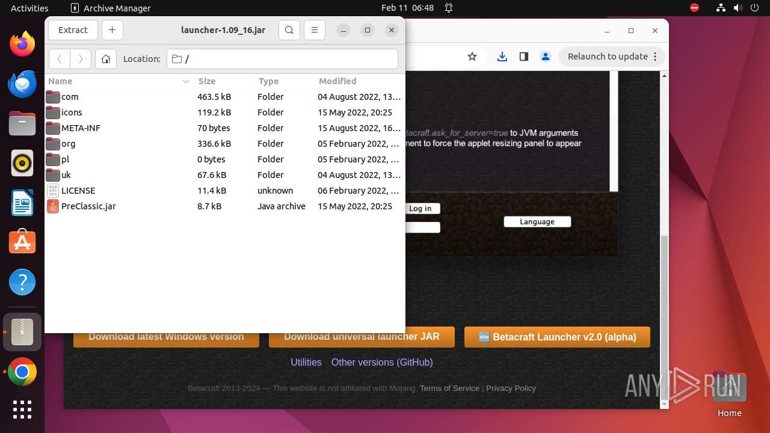
Task: Open the Utilities link
Action: pos(306,362)
